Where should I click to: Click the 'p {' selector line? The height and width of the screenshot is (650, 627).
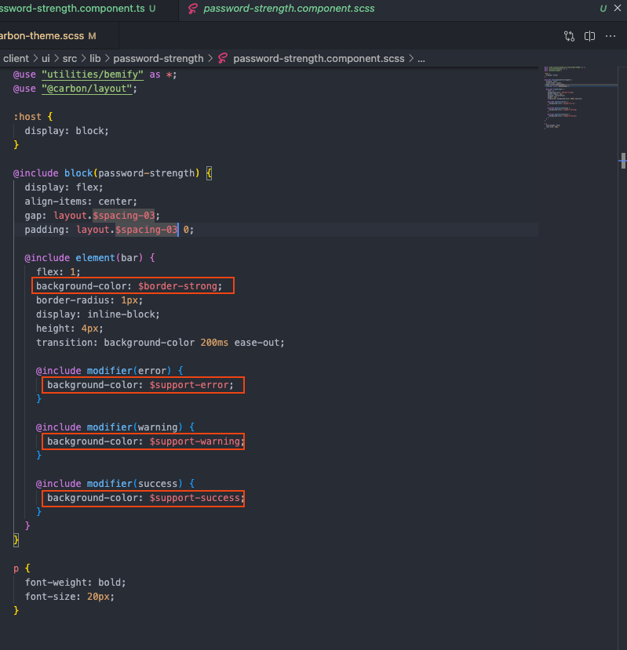[21, 568]
